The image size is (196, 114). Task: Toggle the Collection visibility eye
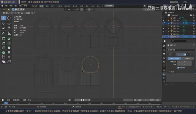click(194, 15)
